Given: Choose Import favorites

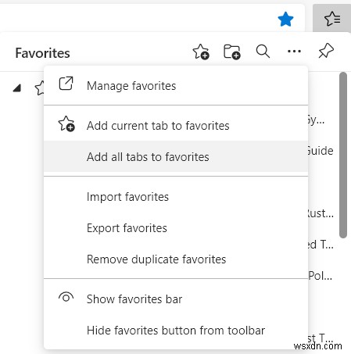Looking at the screenshot, I should (x=176, y=197).
